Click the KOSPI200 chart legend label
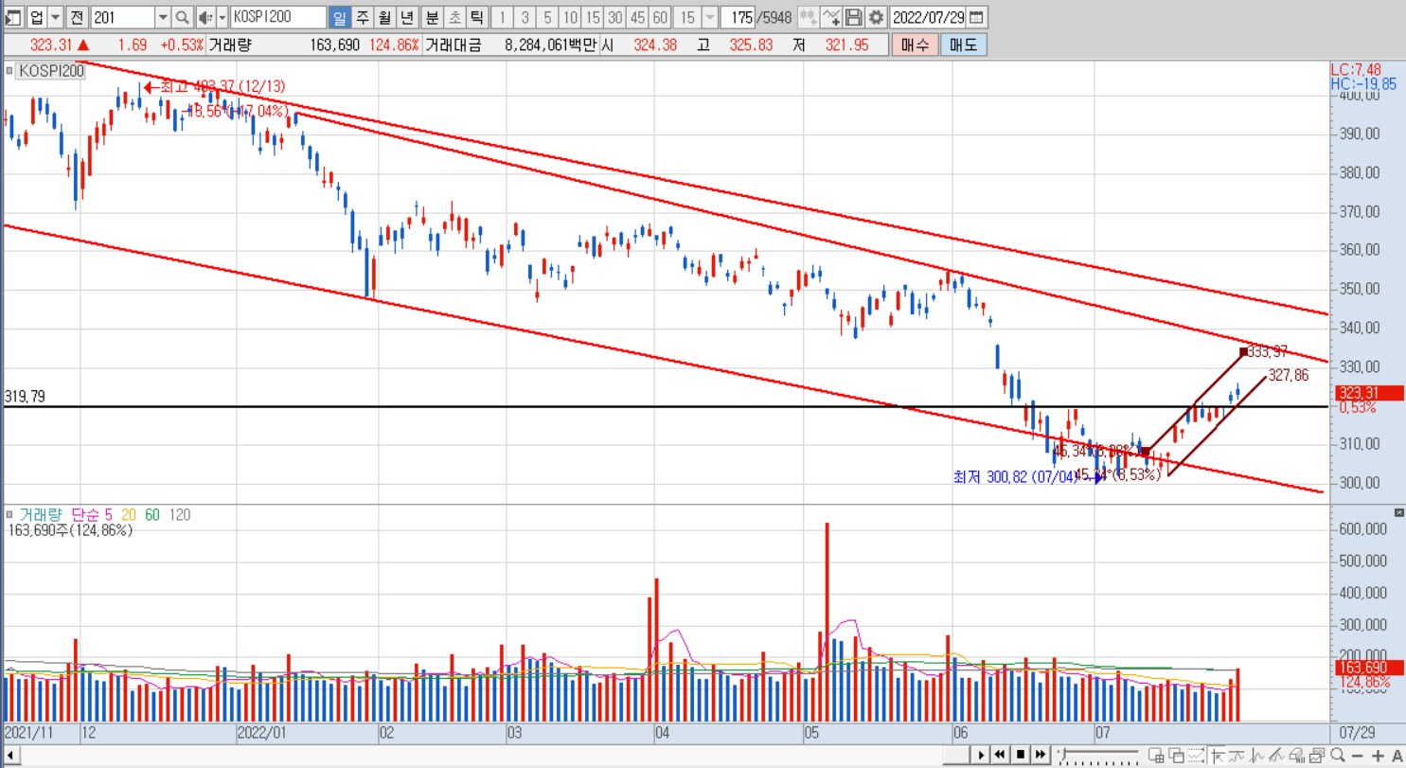Screen dimensions: 1406x768 pyautogui.click(x=51, y=70)
